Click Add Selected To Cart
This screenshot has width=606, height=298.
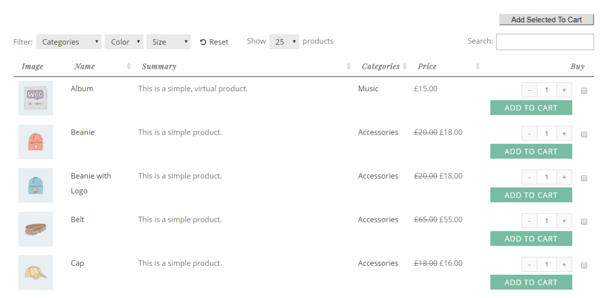[x=546, y=20]
